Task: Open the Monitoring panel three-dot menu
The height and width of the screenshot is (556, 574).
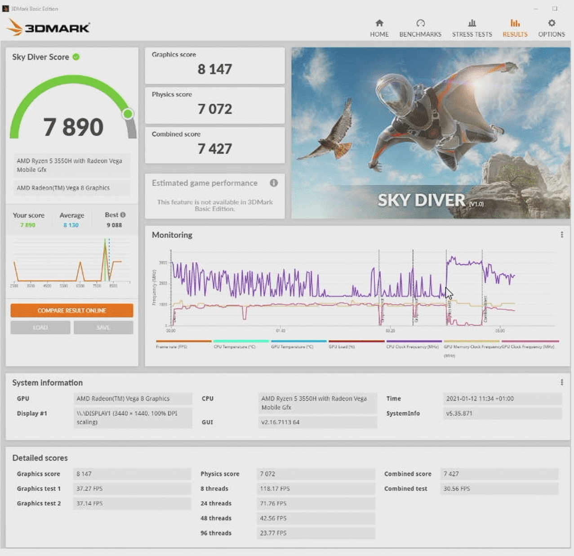Action: click(562, 235)
